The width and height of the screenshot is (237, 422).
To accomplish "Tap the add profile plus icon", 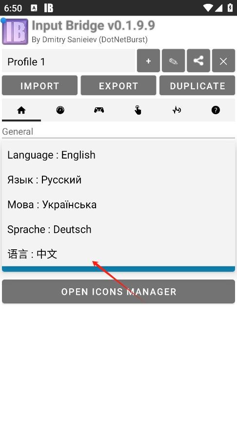I will pos(148,61).
